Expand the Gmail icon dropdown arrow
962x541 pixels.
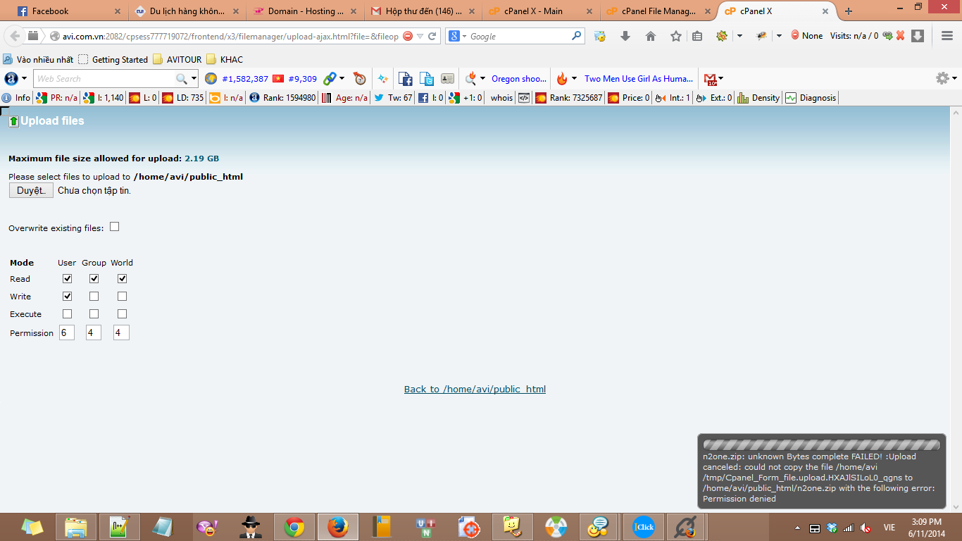pos(720,79)
